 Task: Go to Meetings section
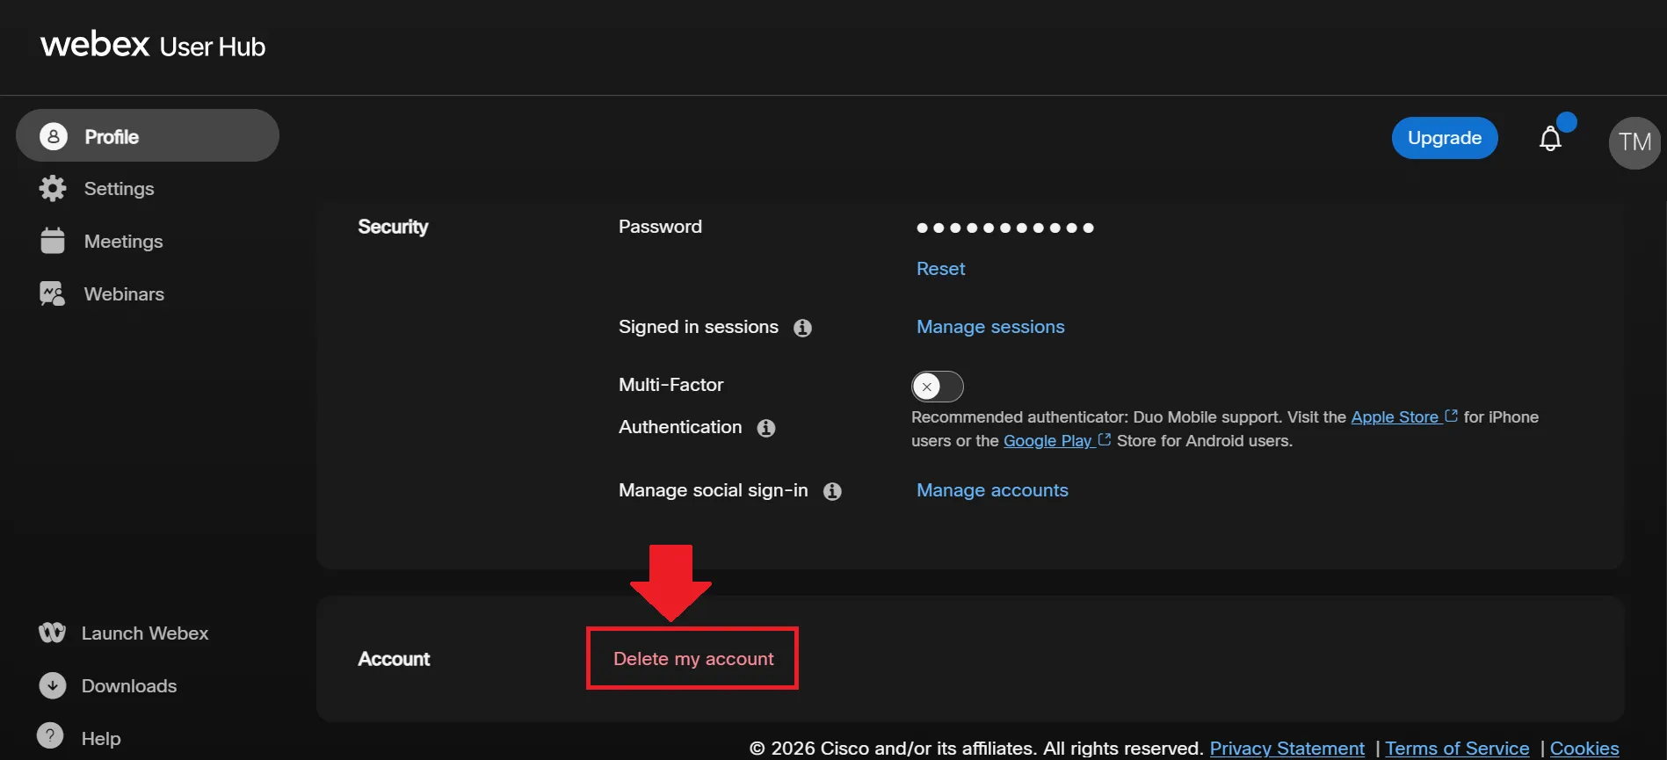[x=123, y=242]
